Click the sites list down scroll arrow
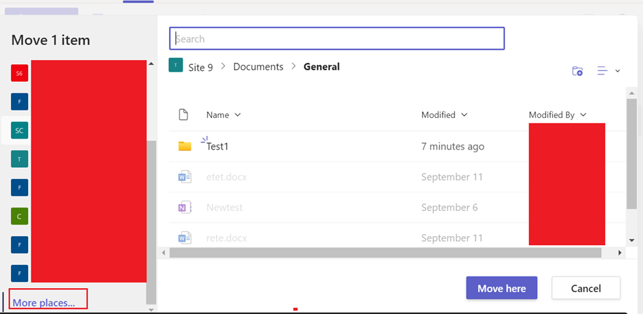Image resolution: width=643 pixels, height=314 pixels. (x=151, y=310)
